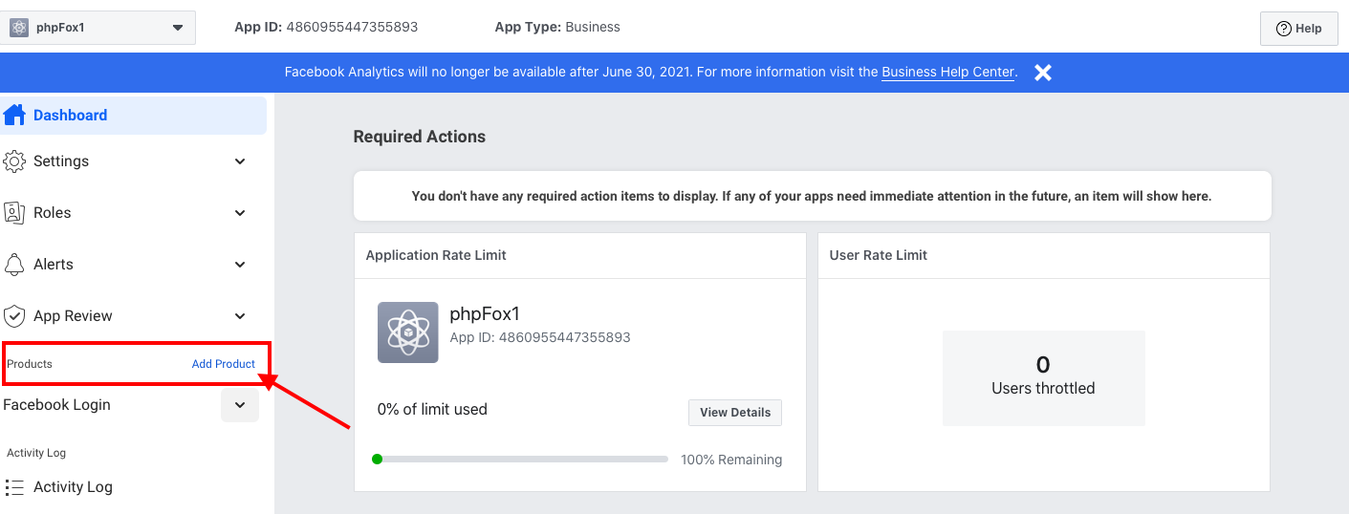This screenshot has width=1349, height=514.
Task: Open the Facebook Login dropdown arrow
Action: pyautogui.click(x=240, y=405)
